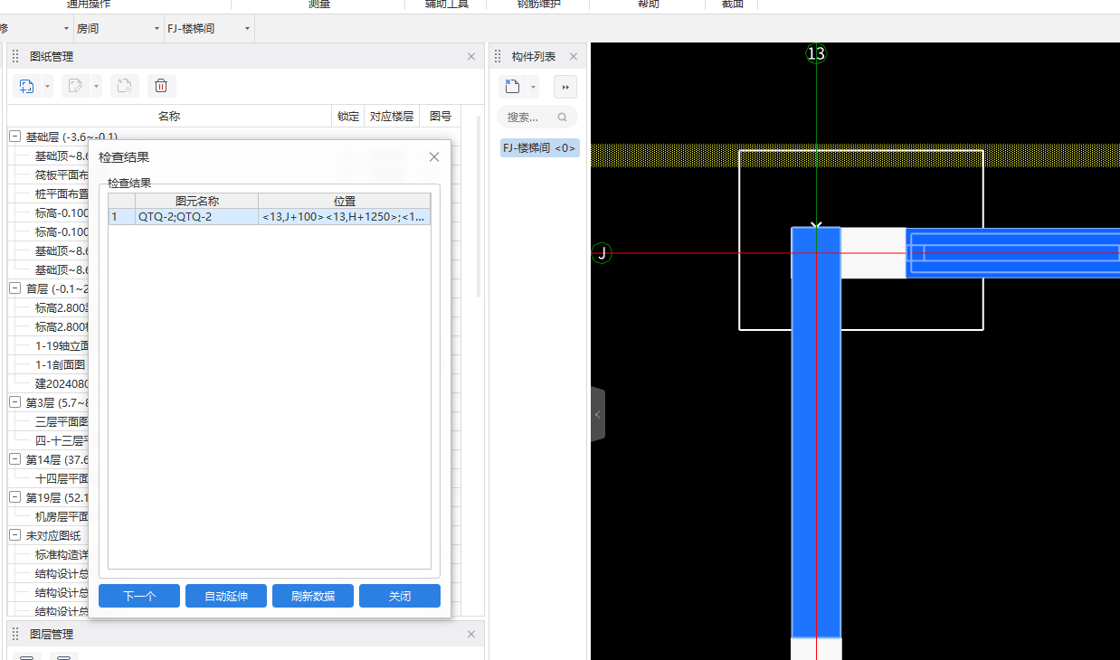Image resolution: width=1120 pixels, height=660 pixels.
Task: Close the 图层管理 panel
Action: pyautogui.click(x=470, y=635)
